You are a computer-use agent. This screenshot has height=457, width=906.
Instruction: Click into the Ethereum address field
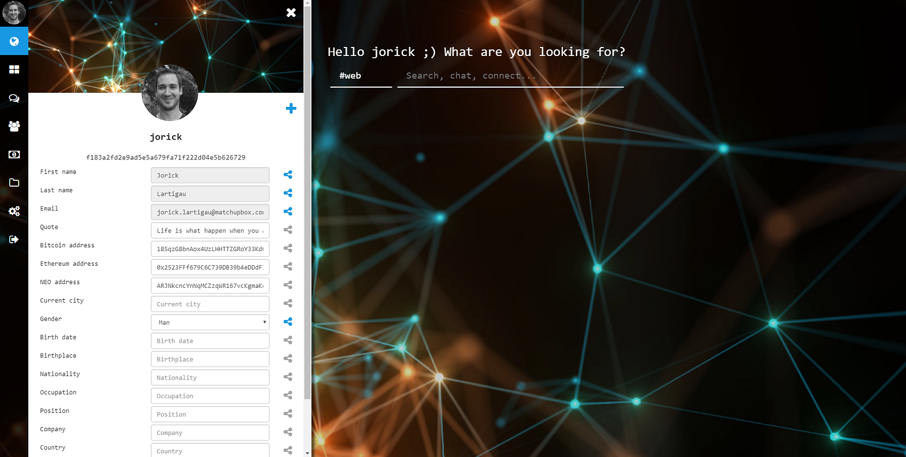click(x=210, y=267)
